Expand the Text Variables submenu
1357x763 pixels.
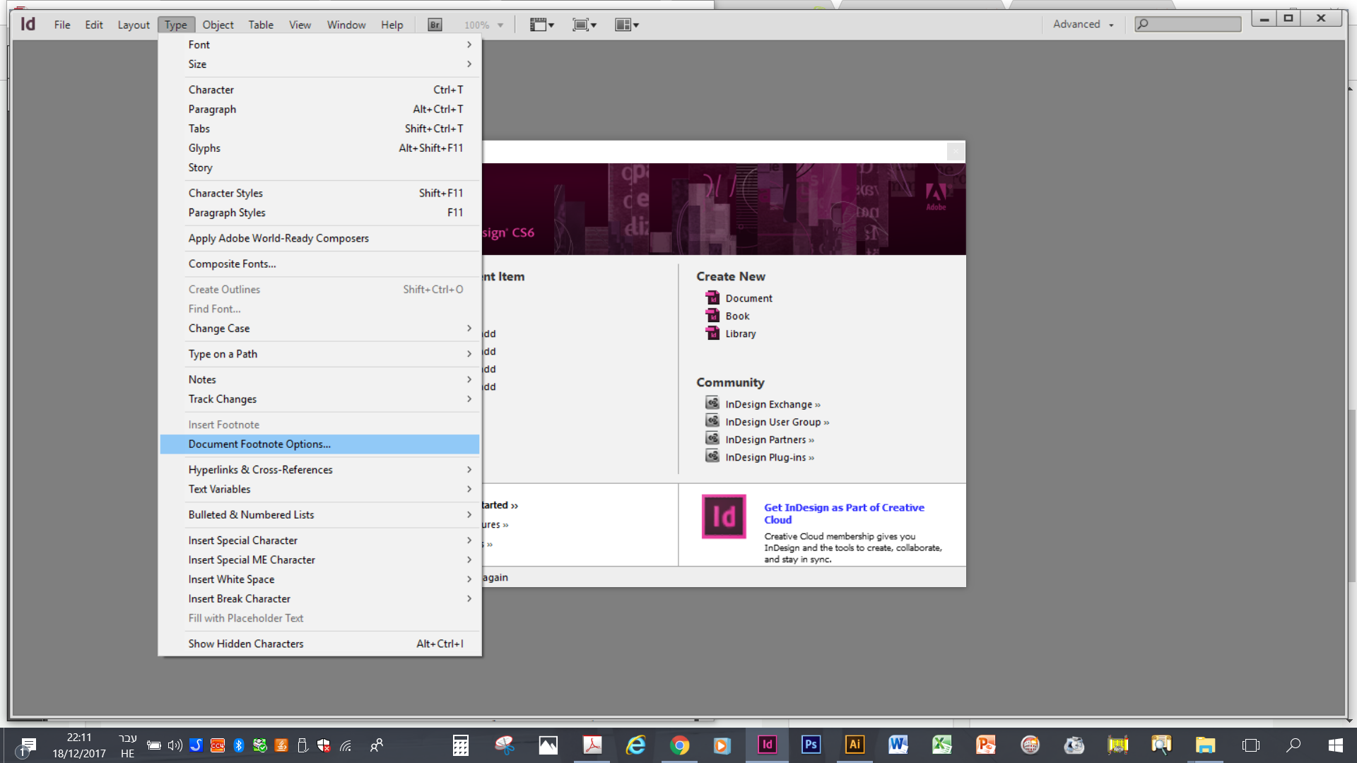[319, 490]
